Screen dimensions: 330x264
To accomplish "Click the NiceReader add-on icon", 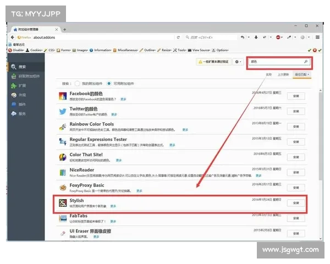I will coord(63,172).
